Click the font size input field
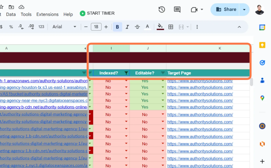Screen dimensions: 271x168 (x=96, y=27)
